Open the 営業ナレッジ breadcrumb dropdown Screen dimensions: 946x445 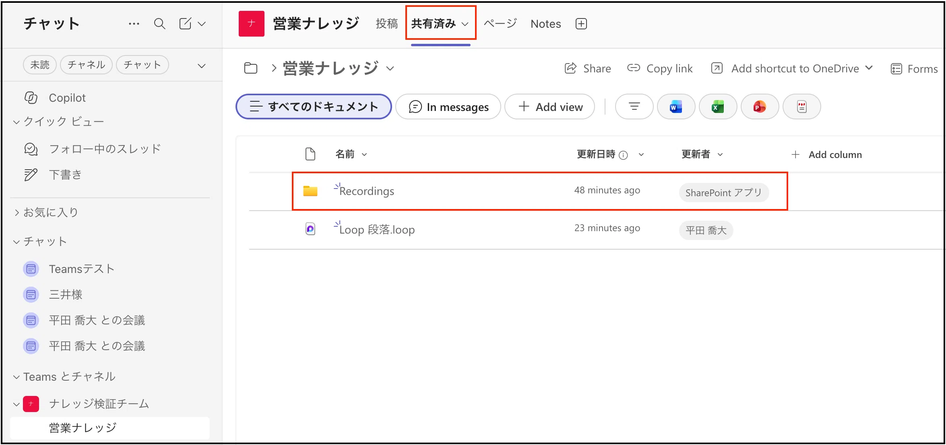(390, 68)
